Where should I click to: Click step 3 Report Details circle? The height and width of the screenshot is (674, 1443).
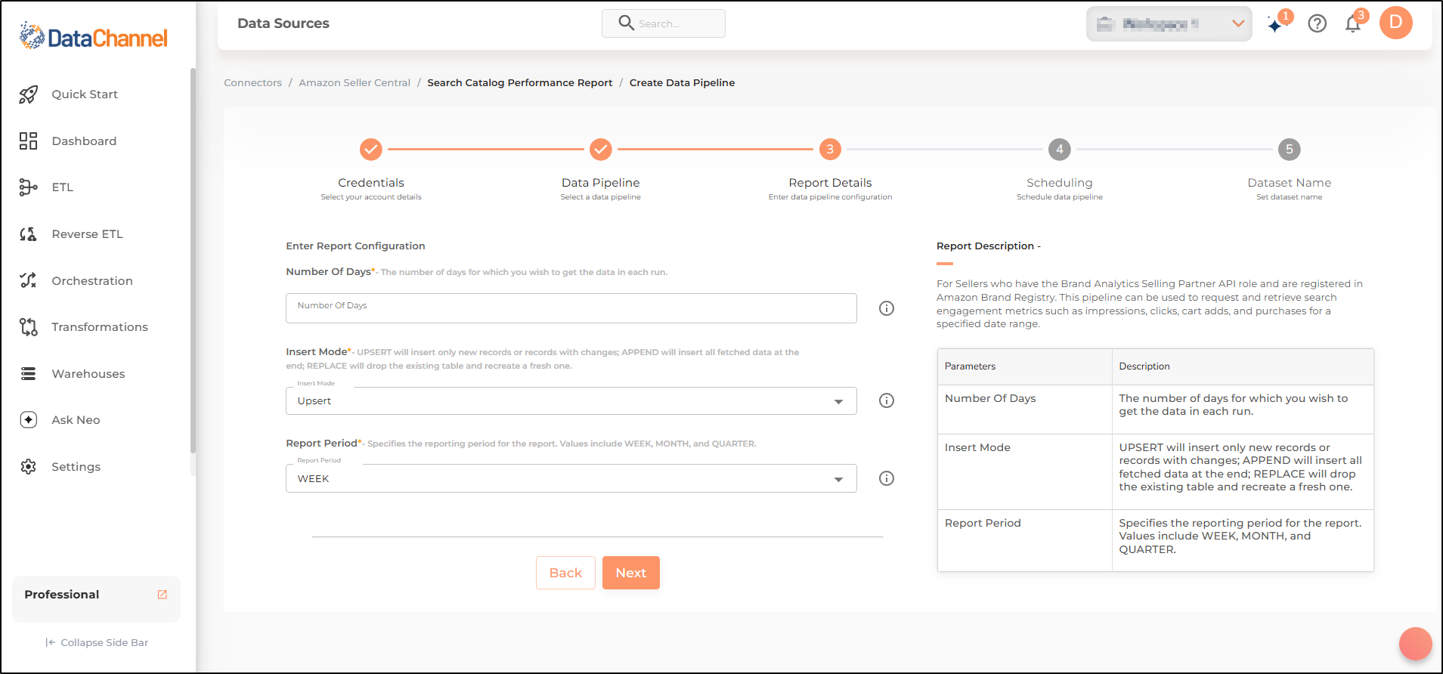830,150
